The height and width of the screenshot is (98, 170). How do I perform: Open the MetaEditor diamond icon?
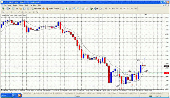pyautogui.click(x=44, y=8)
